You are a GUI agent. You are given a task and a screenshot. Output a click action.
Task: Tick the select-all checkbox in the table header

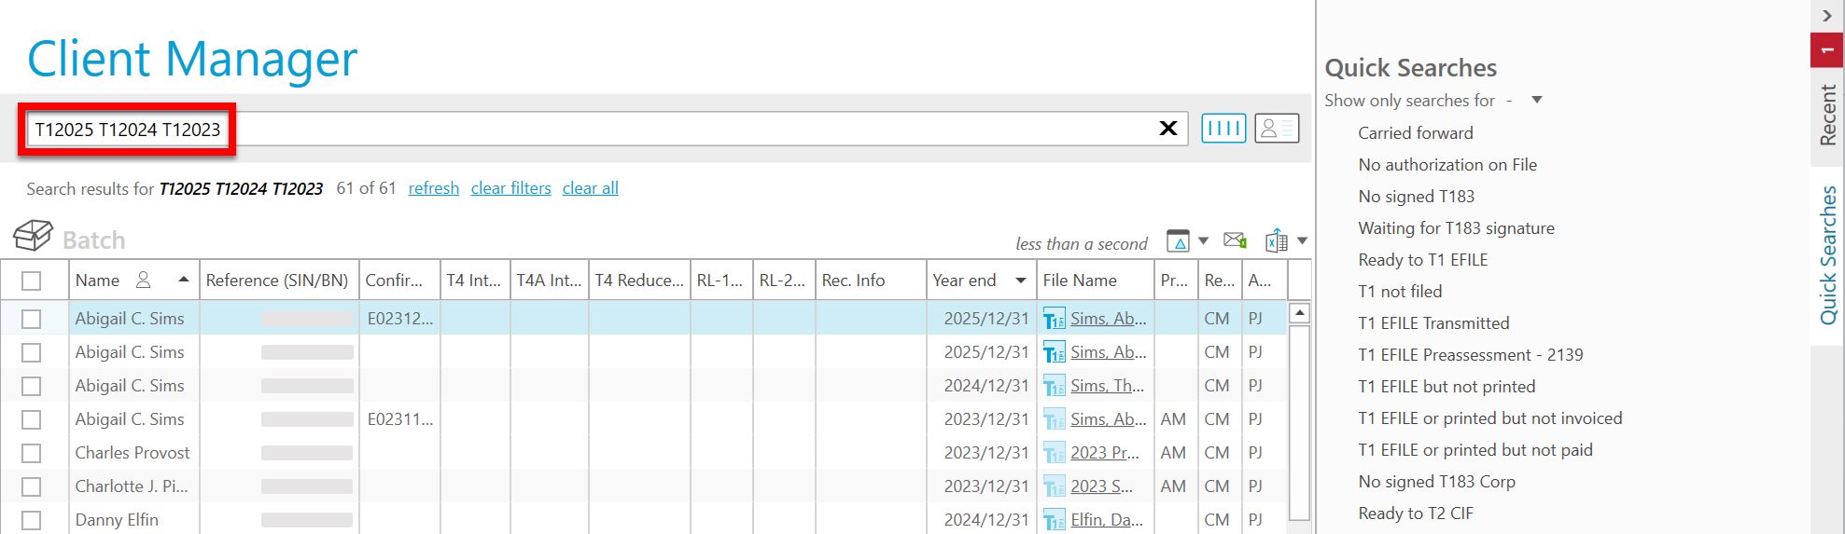point(32,281)
